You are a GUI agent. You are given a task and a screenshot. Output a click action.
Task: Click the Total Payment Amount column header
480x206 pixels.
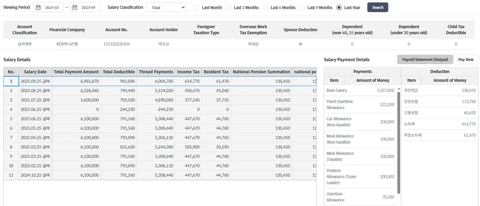click(x=76, y=72)
